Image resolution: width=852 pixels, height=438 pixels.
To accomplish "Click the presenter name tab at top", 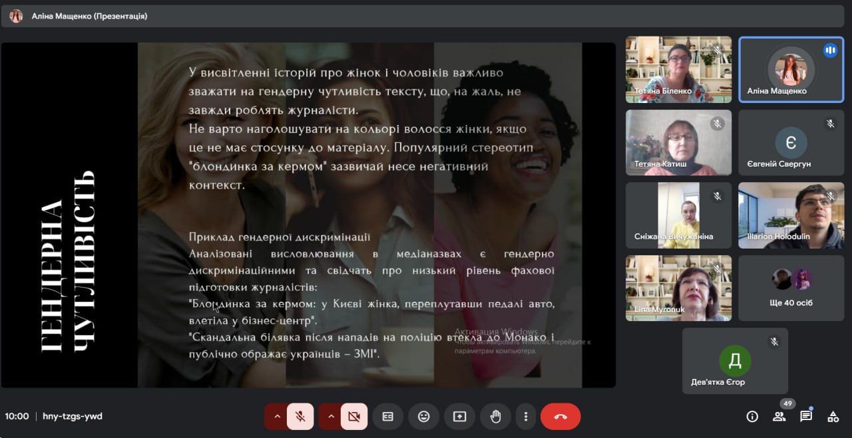I will pyautogui.click(x=89, y=16).
